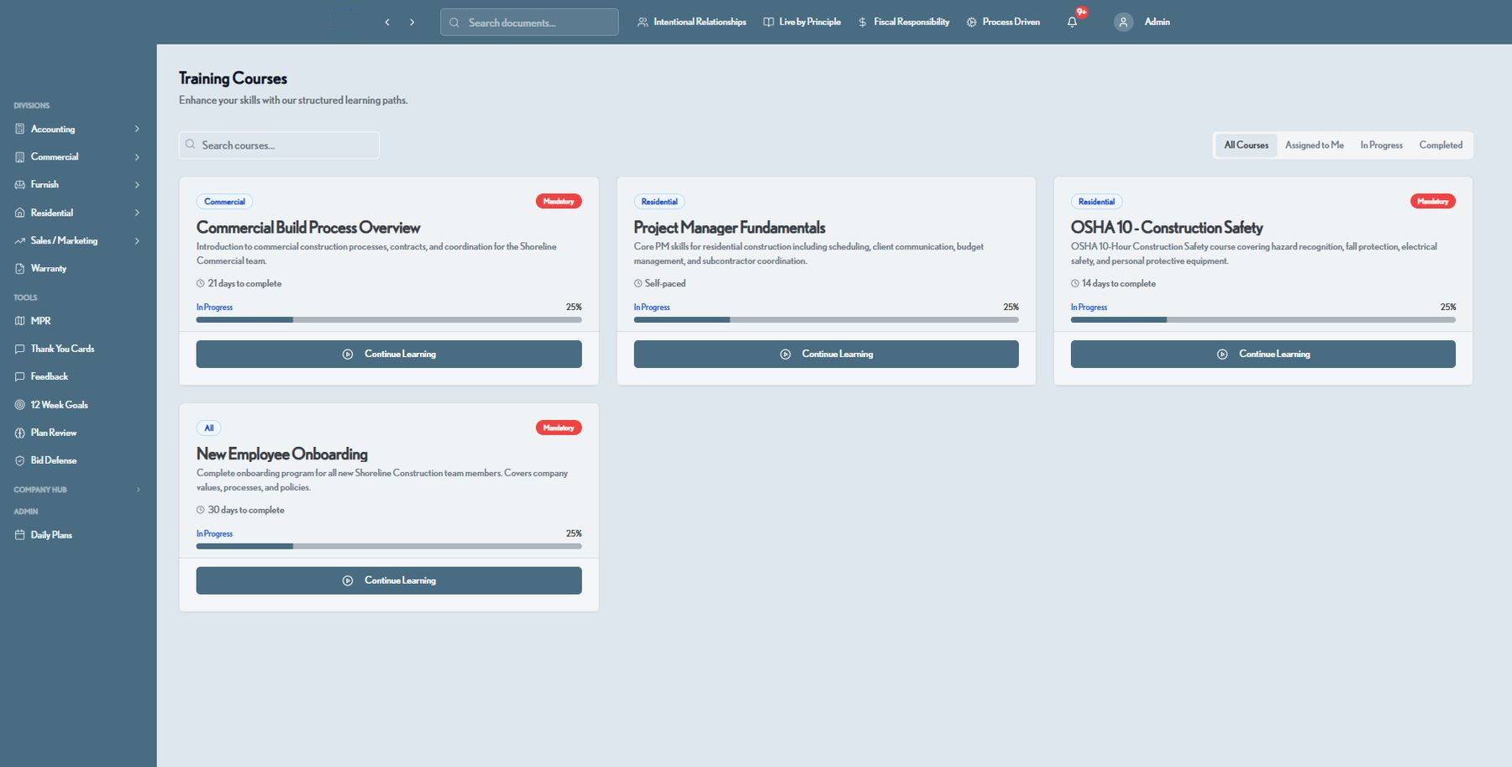Image resolution: width=1512 pixels, height=767 pixels.
Task: Expand the Accounting division chevron
Action: 137,129
